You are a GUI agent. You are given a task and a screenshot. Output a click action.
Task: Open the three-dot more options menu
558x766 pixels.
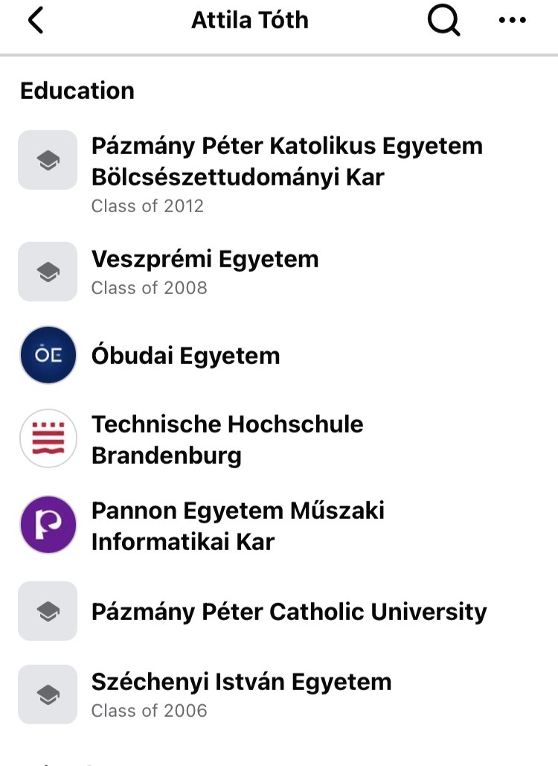coord(512,21)
